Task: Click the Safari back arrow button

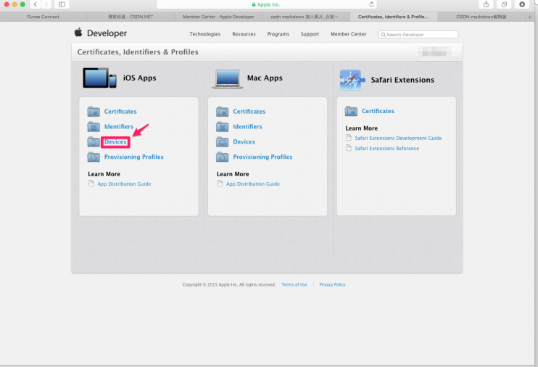Action: pos(36,4)
